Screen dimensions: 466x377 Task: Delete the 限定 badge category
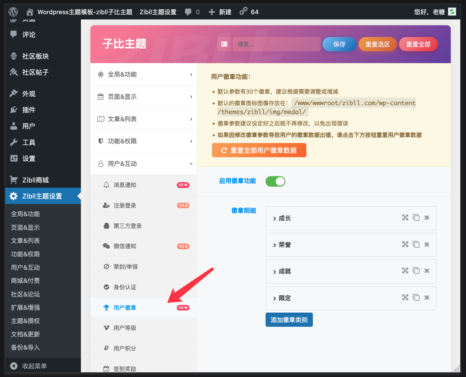click(427, 298)
